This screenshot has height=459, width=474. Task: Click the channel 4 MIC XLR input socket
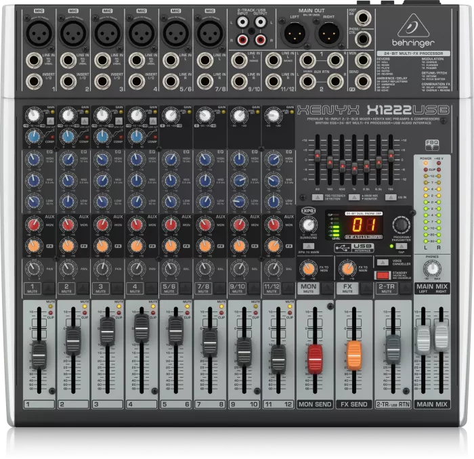click(142, 32)
